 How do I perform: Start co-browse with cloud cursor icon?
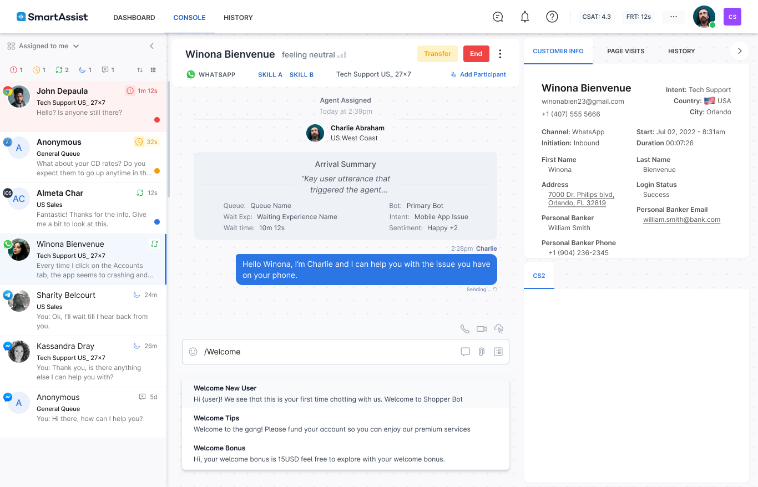[499, 329]
